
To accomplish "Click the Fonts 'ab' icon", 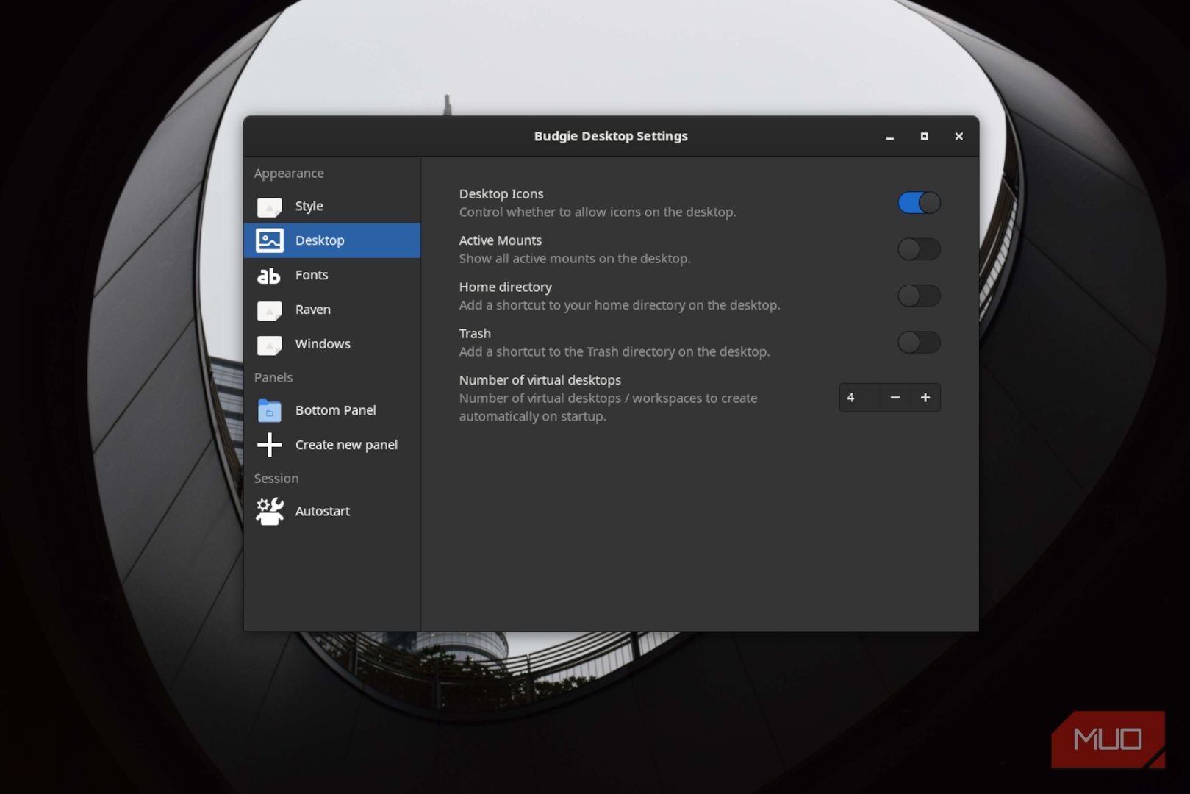I will 269,276.
